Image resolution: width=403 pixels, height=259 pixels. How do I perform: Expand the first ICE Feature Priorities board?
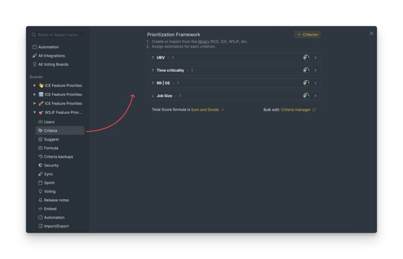(x=34, y=85)
